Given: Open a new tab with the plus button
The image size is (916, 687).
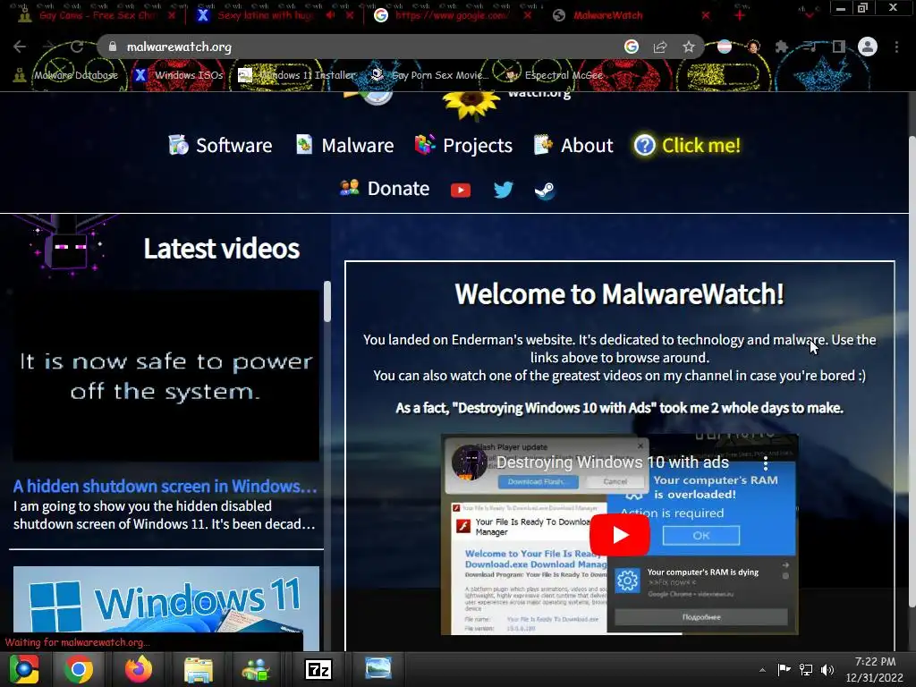Looking at the screenshot, I should (x=740, y=15).
